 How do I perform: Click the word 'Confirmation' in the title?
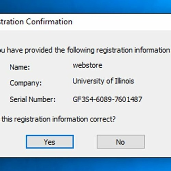click(x=49, y=22)
